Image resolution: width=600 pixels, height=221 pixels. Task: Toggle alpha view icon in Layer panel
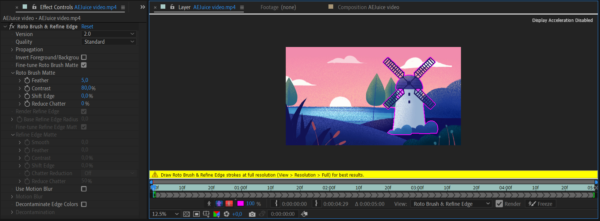(209, 204)
